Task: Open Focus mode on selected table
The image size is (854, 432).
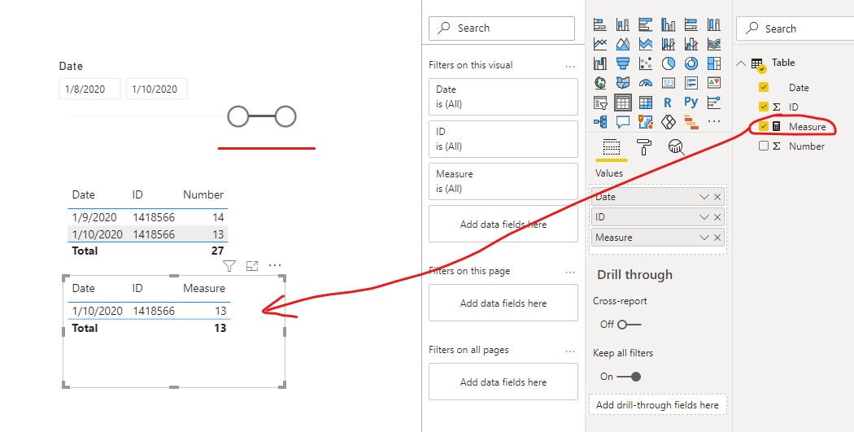Action: (x=252, y=266)
